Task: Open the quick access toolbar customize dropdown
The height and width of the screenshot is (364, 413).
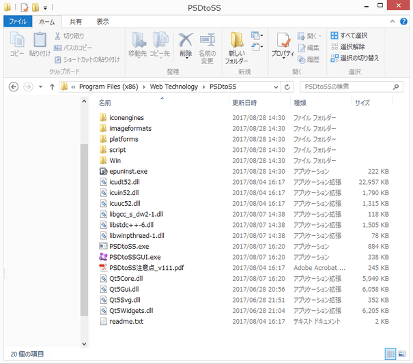Action: 45,8
